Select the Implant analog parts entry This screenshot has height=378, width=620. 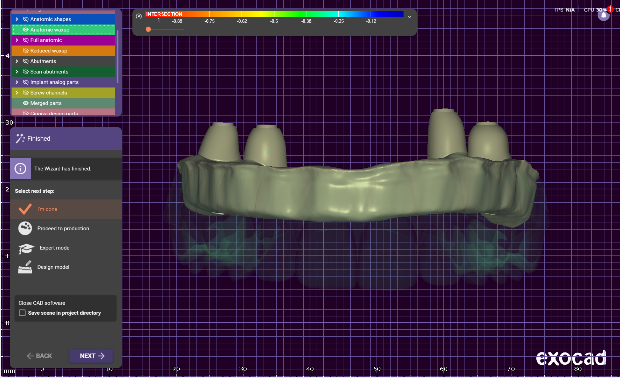[x=54, y=82]
